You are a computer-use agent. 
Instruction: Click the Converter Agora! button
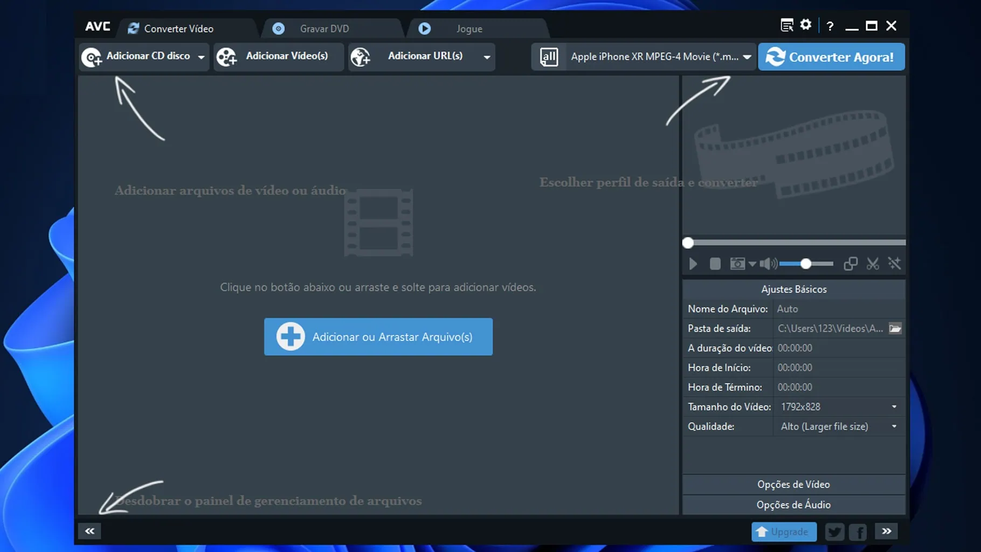coord(831,57)
